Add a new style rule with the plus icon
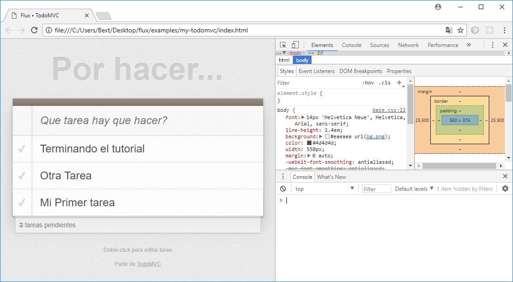 399,83
